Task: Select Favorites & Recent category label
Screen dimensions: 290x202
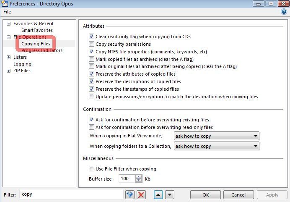Action: [x=34, y=24]
